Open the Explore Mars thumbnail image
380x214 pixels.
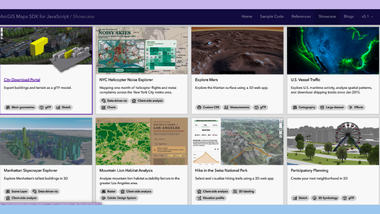click(x=237, y=51)
